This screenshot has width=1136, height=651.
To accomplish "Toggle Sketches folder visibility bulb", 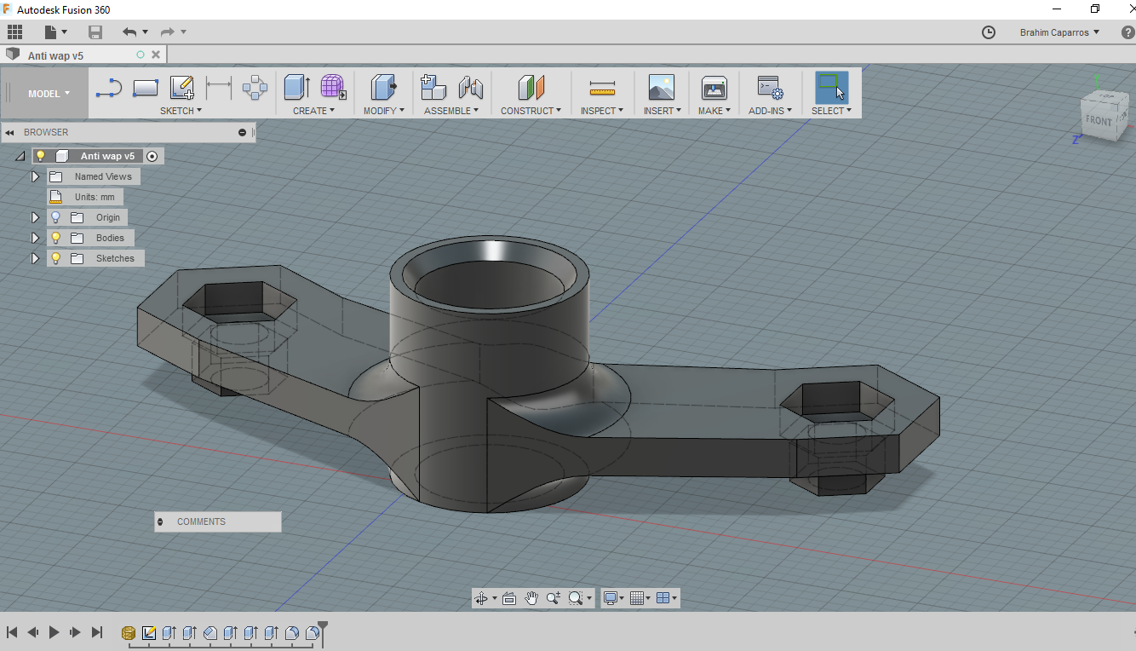I will click(x=56, y=258).
